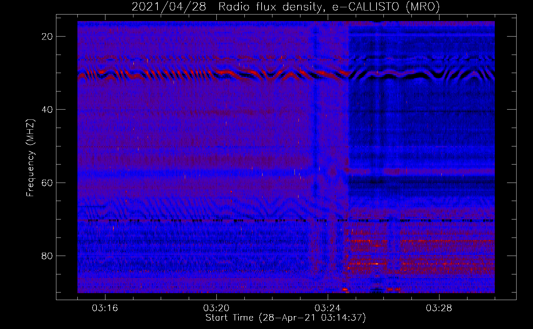This screenshot has width=533, height=329.
Task: Click the plot title "2021/04/28 Radio flux density, e-CALLISTO (MRO)"
Action: tap(286, 7)
